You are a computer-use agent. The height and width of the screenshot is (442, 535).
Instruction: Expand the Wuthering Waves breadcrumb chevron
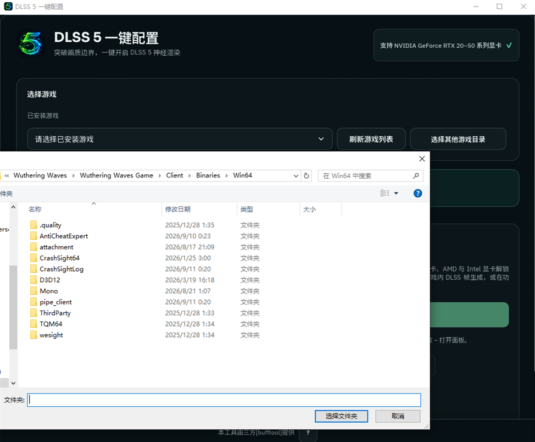pyautogui.click(x=74, y=175)
